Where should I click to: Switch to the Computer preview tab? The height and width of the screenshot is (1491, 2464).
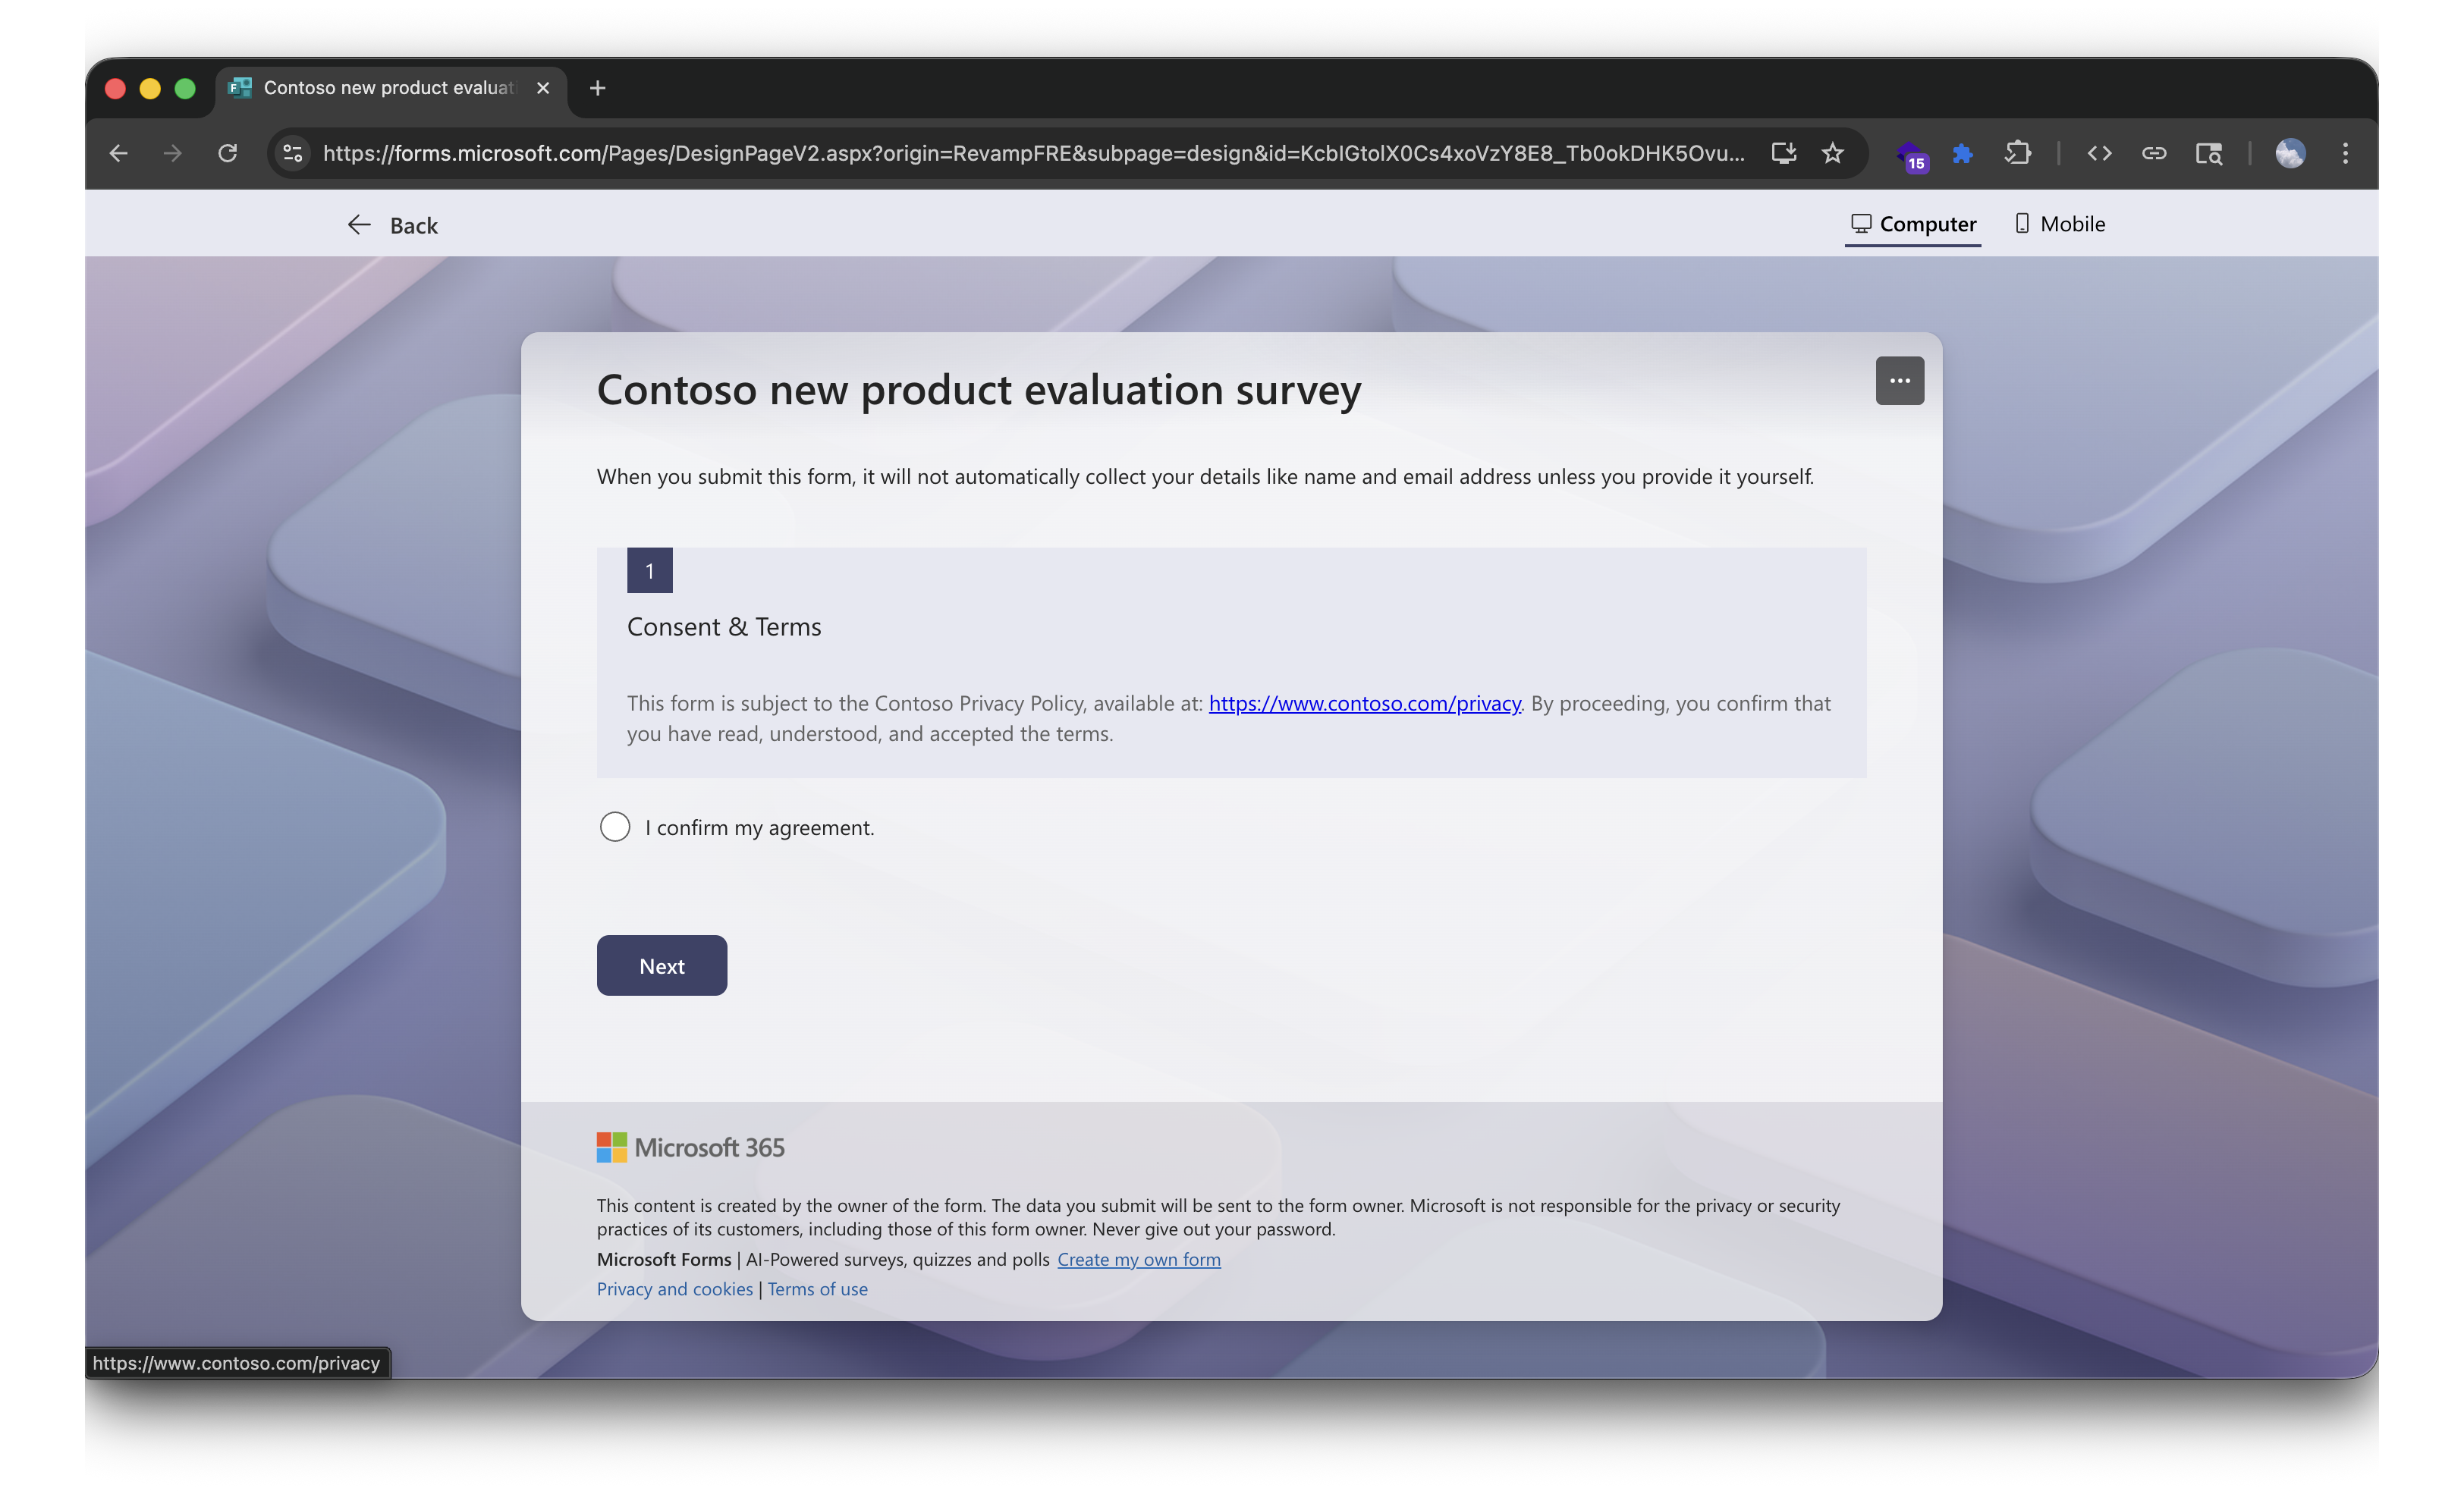[x=1913, y=223]
